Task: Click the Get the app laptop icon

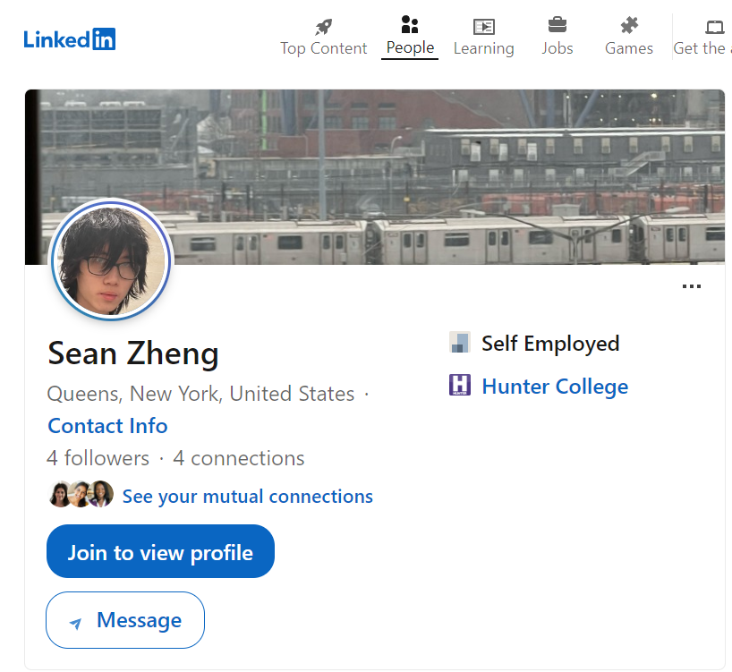Action: click(x=714, y=27)
